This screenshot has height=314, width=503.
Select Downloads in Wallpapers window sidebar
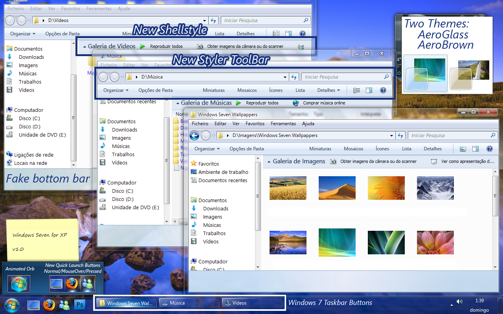(x=216, y=208)
